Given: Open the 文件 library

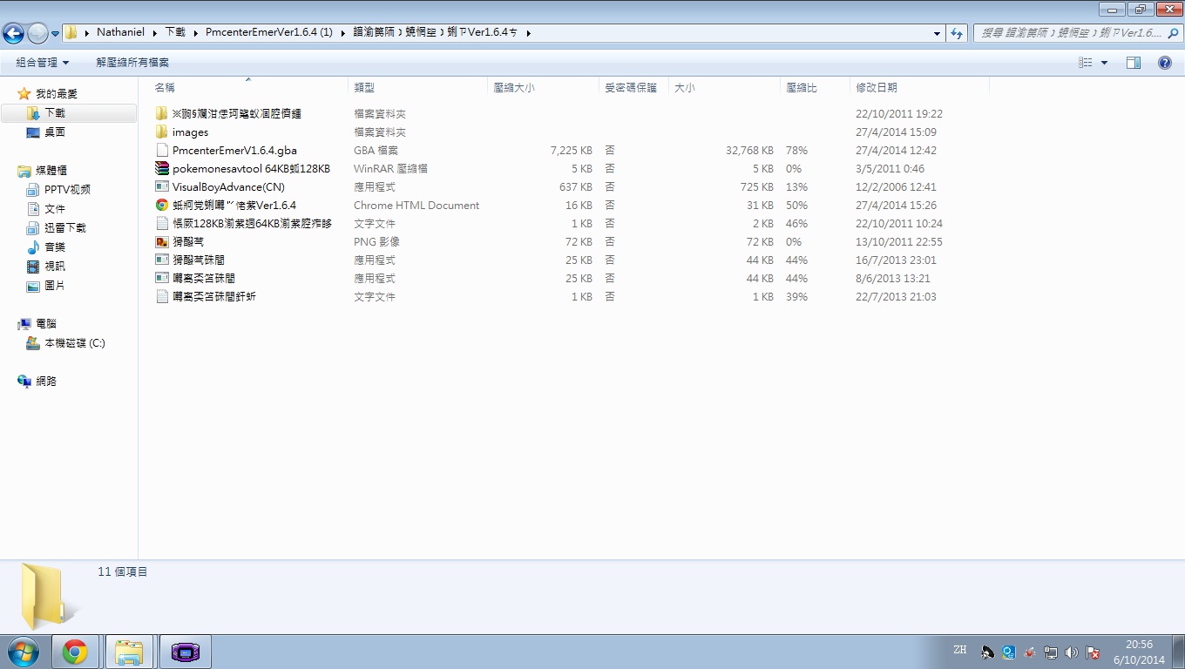Looking at the screenshot, I should point(54,209).
